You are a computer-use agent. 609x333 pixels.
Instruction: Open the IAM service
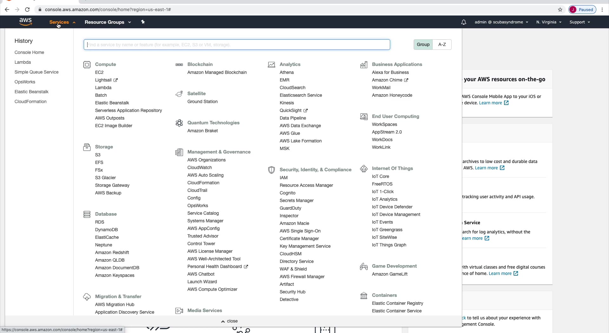click(x=284, y=178)
